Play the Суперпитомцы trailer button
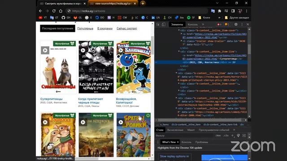Screen dimensions: 287x161 point(45,50)
